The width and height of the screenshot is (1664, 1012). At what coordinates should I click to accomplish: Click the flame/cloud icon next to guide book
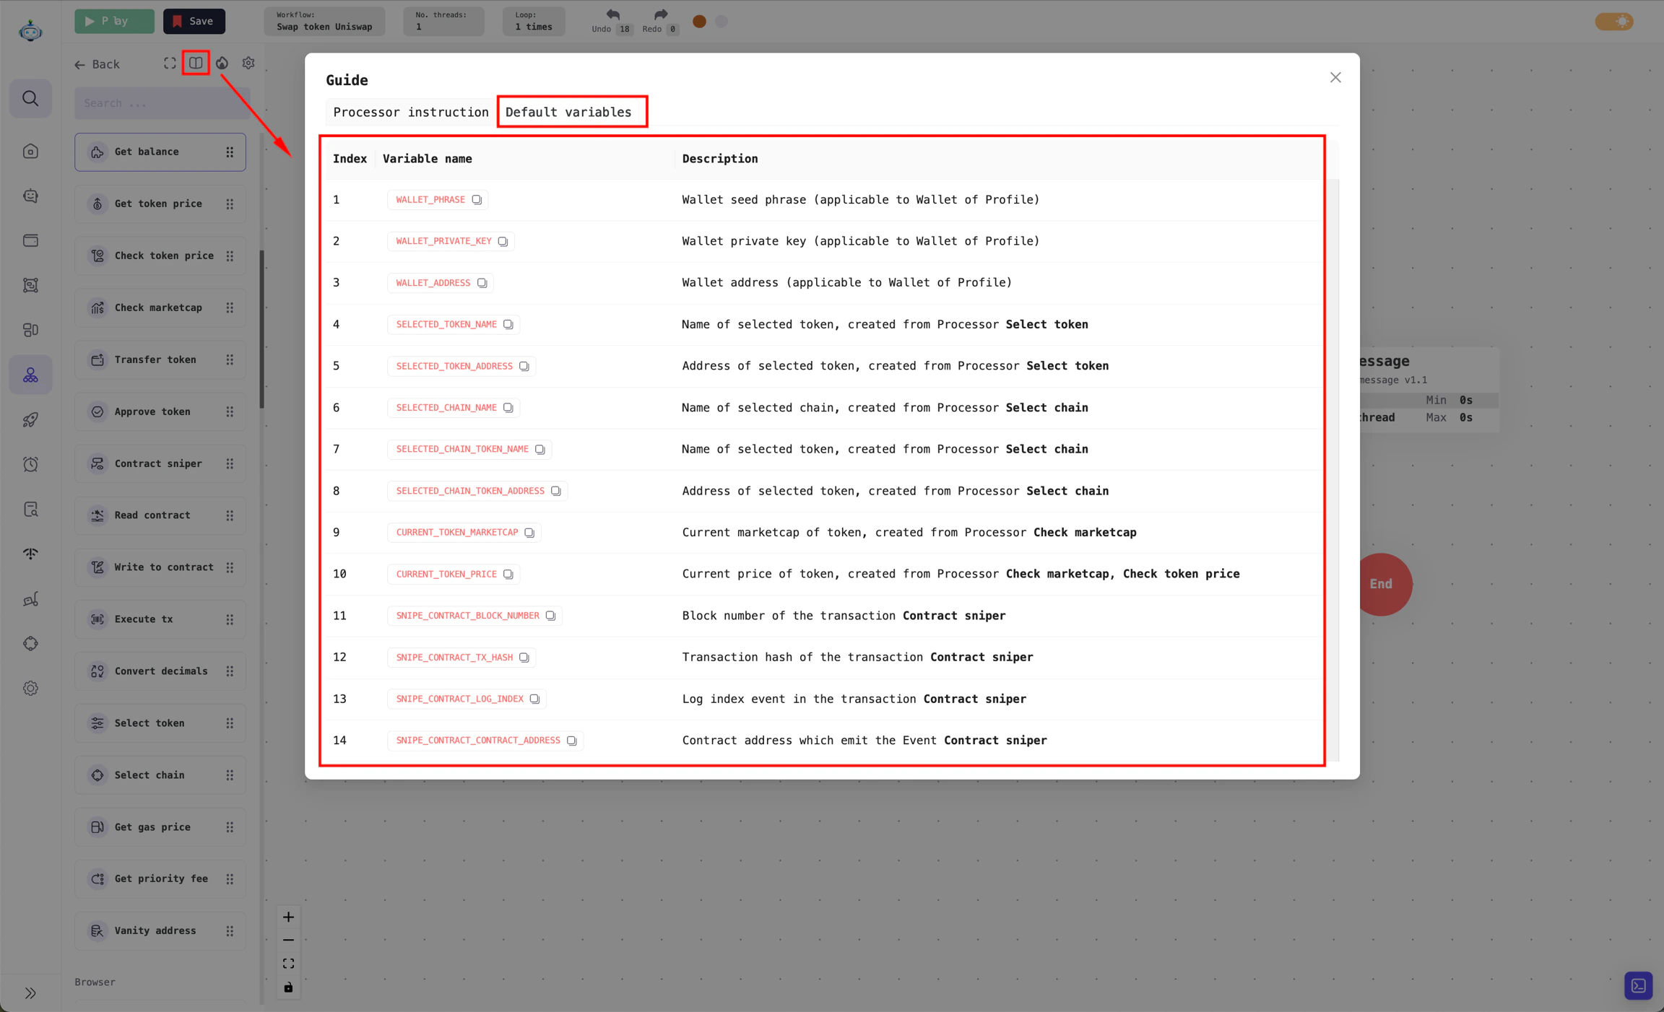pos(222,64)
